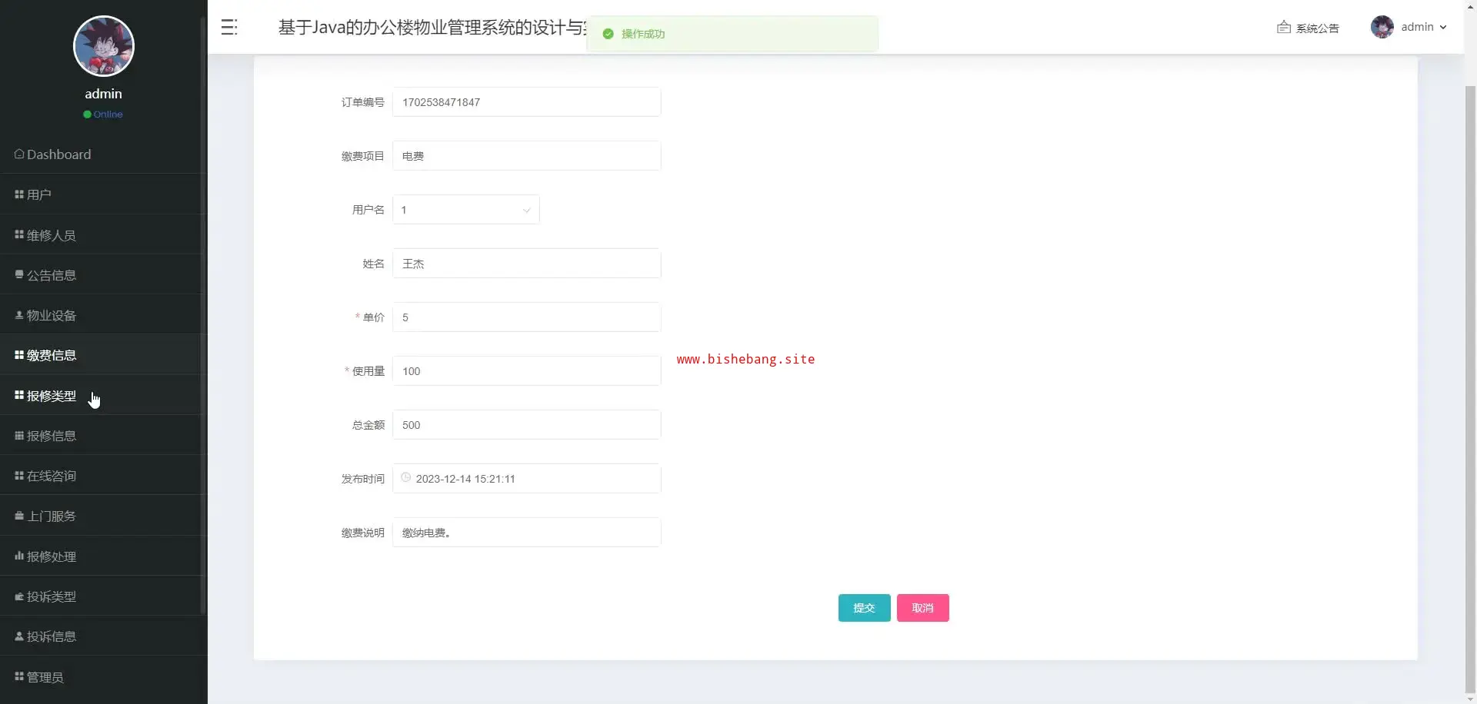Click the sidebar profile avatar picture

104,46
